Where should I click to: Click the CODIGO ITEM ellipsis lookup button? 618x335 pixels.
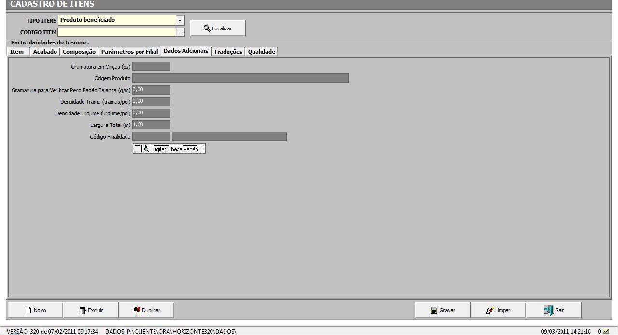coord(180,32)
